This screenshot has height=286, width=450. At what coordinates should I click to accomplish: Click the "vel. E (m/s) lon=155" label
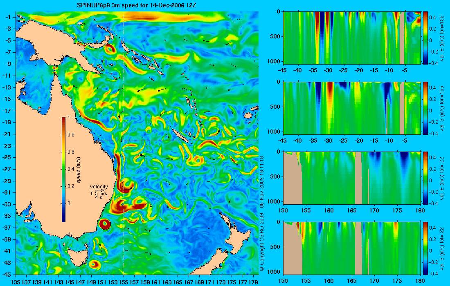[x=442, y=38]
